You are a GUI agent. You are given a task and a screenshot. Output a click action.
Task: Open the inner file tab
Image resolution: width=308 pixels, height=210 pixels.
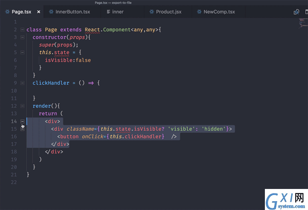click(x=118, y=12)
